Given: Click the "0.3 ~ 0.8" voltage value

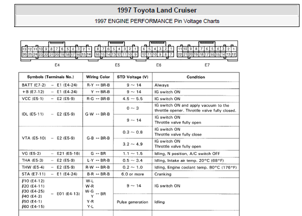Looking at the screenshot, I should (132, 132).
